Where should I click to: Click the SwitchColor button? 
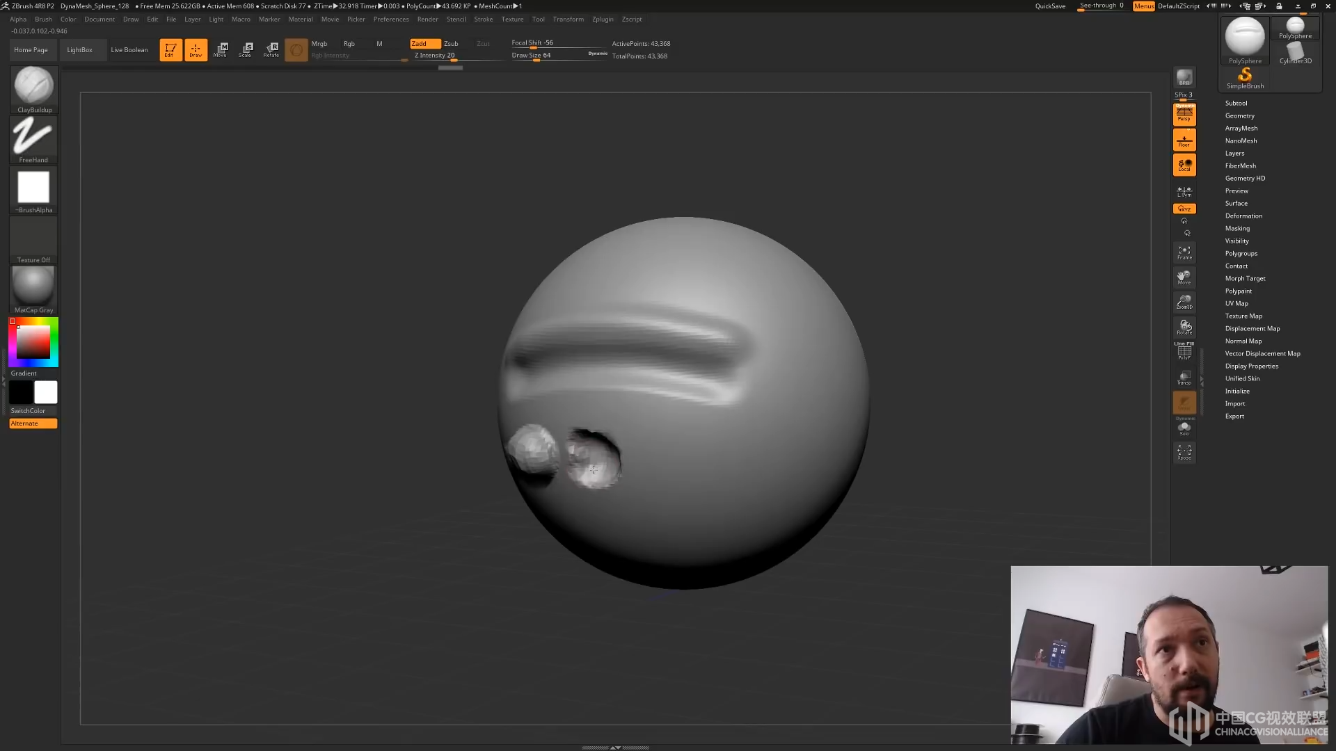(28, 411)
